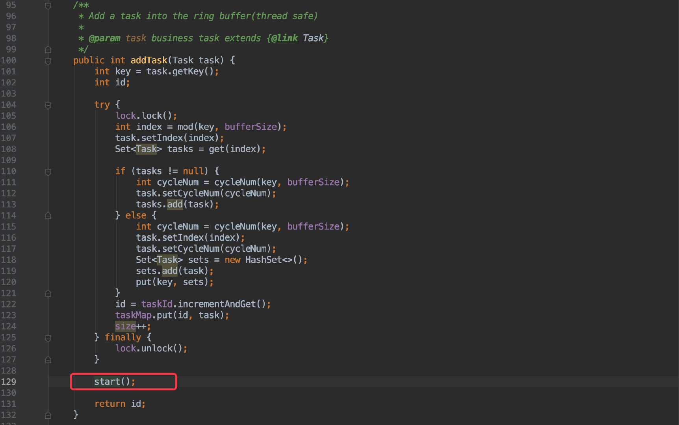Image resolution: width=679 pixels, height=425 pixels.
Task: Click 'task.getKey()' on line 101
Action: point(180,71)
